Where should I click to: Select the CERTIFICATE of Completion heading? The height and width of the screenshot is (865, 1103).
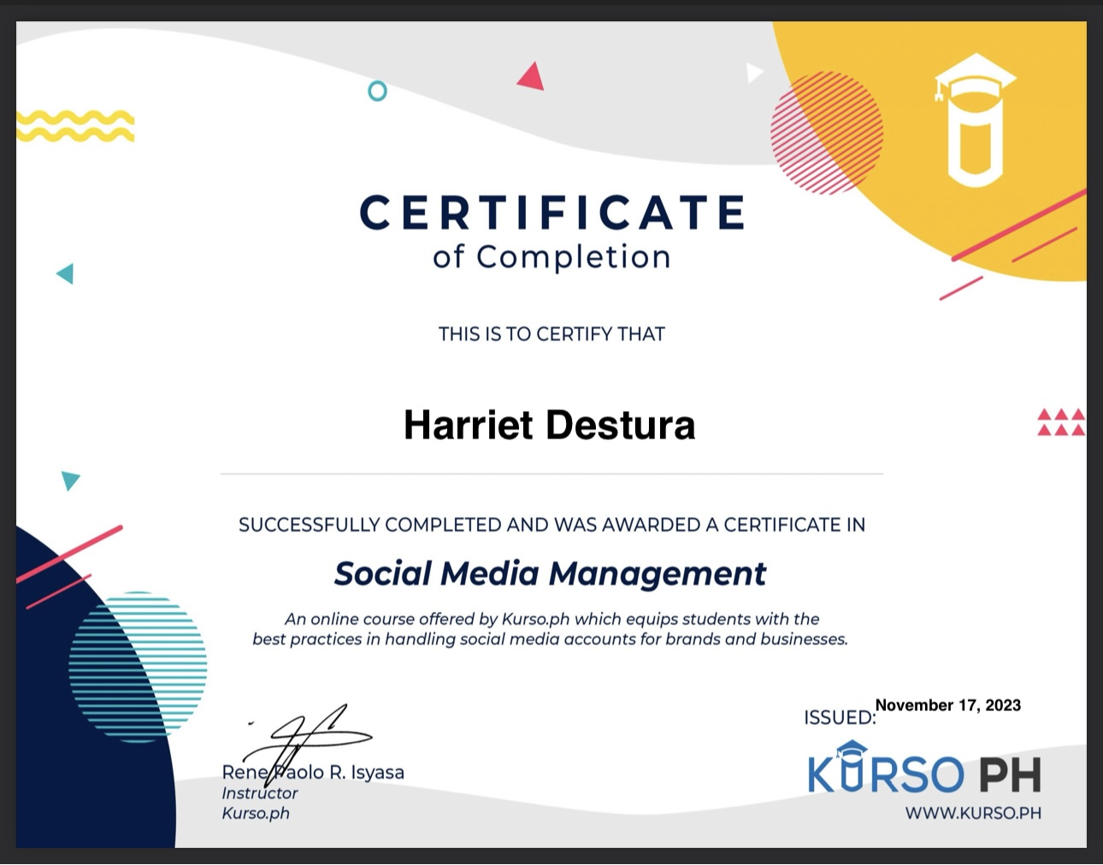pyautogui.click(x=552, y=229)
